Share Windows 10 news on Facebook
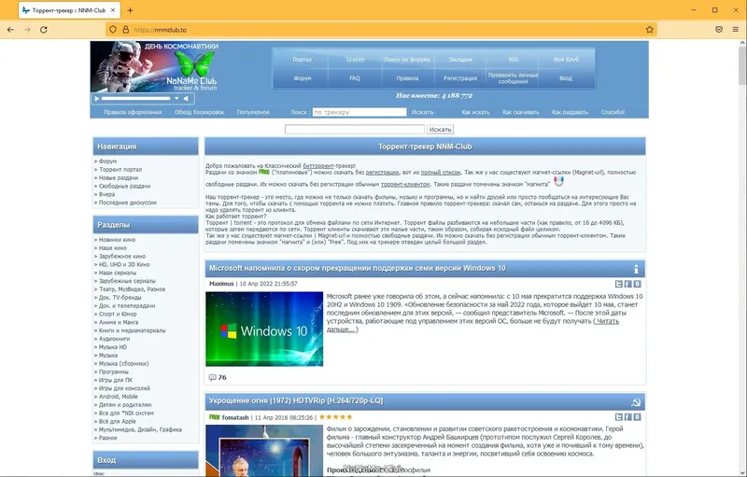 pyautogui.click(x=627, y=284)
